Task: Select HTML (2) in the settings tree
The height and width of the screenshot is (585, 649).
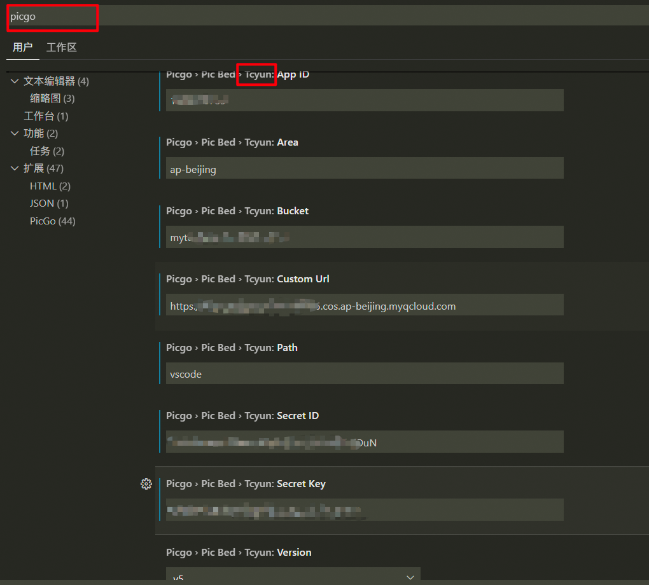Action: (50, 186)
